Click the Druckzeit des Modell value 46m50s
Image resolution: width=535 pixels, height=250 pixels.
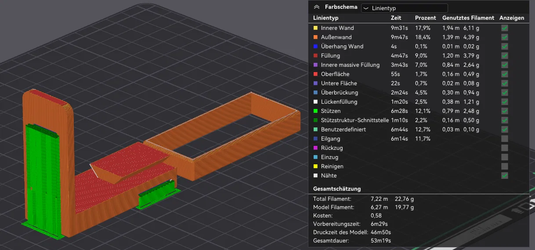380,232
